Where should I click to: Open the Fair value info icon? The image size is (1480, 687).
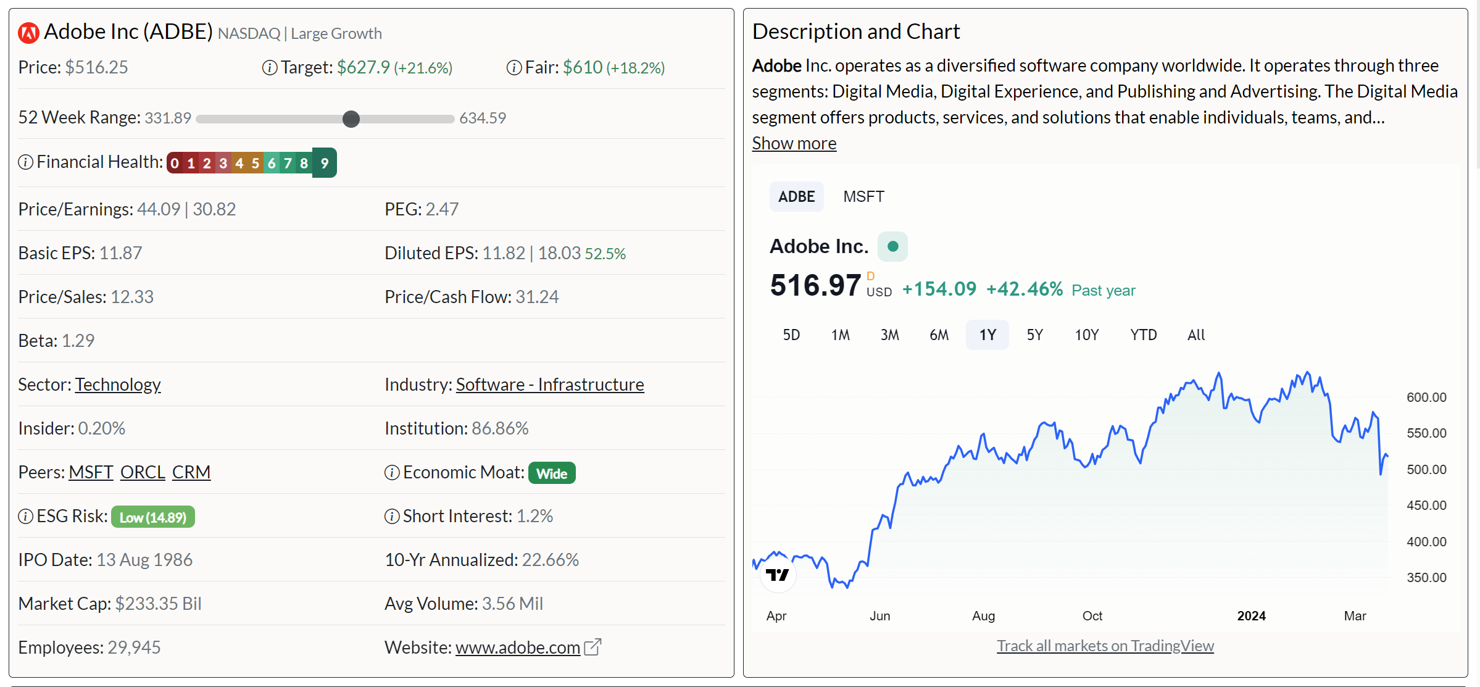[514, 68]
